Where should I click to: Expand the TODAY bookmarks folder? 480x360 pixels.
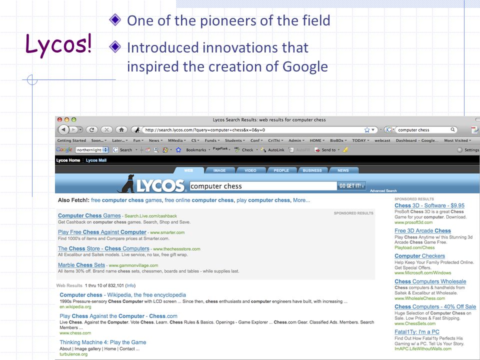(360, 140)
